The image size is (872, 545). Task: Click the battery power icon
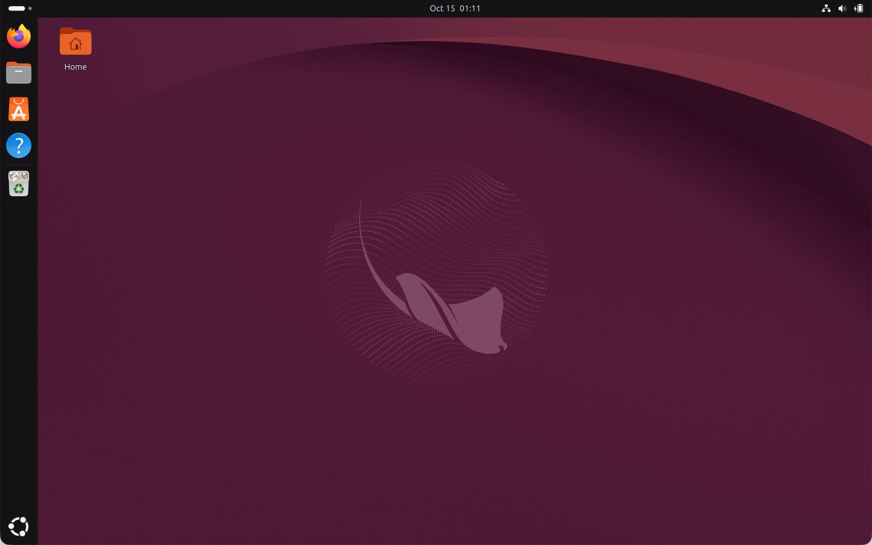click(x=858, y=8)
